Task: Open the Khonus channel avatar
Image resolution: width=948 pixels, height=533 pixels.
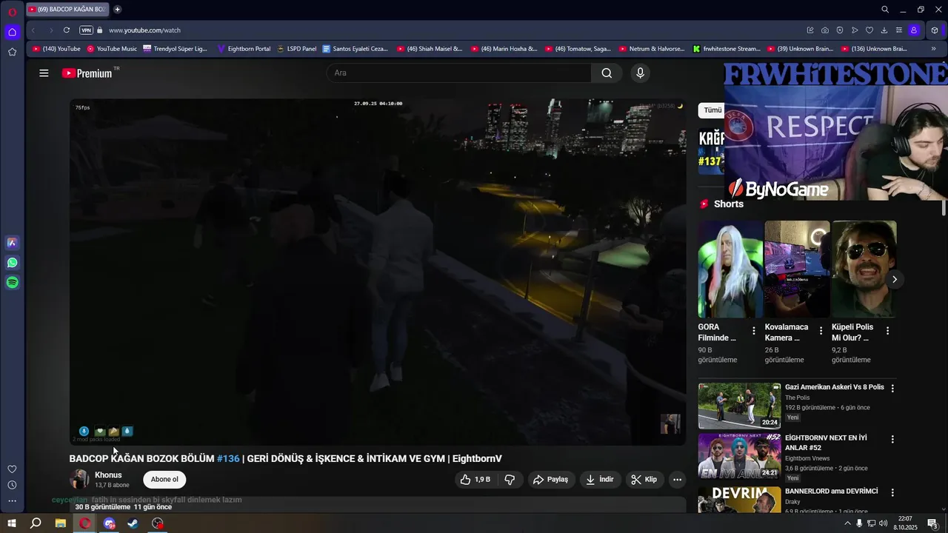Action: (x=79, y=480)
